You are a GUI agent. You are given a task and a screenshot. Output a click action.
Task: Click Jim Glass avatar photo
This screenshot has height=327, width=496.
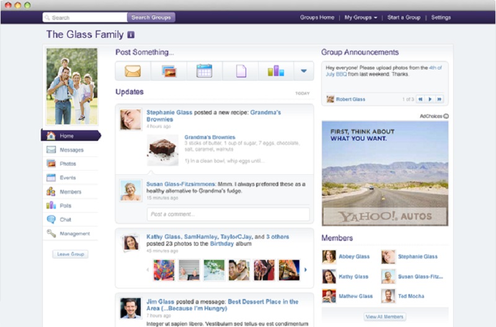tap(130, 308)
